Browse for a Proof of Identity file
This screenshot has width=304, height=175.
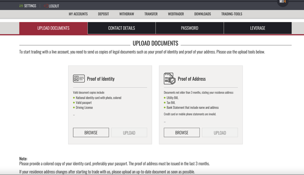point(91,133)
